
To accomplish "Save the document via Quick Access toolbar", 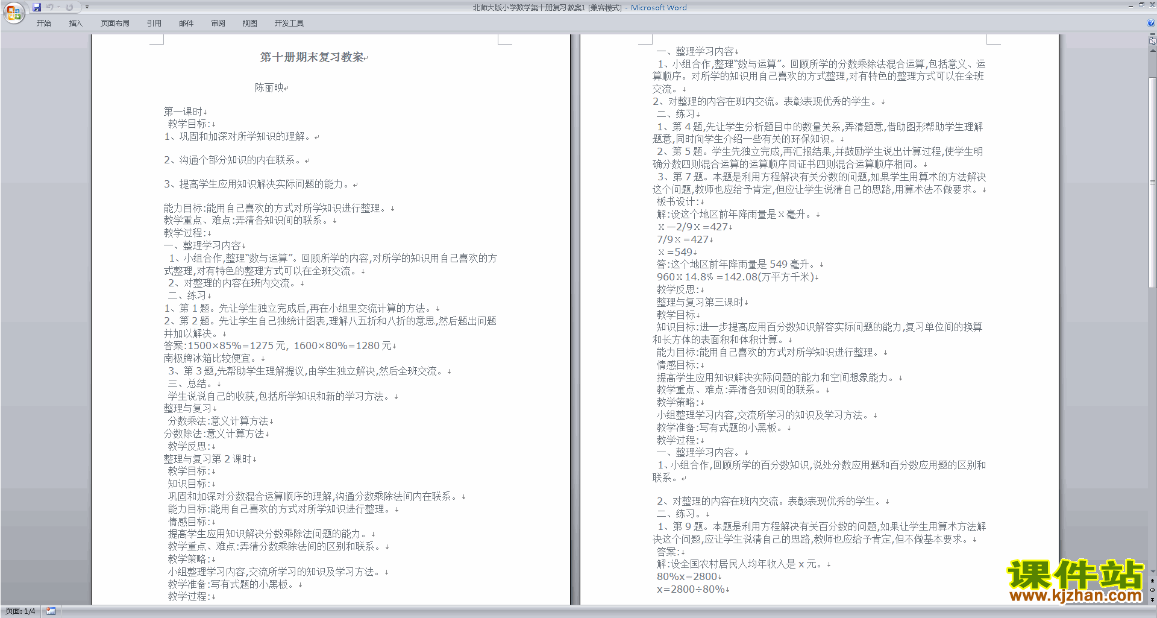I will pyautogui.click(x=37, y=7).
